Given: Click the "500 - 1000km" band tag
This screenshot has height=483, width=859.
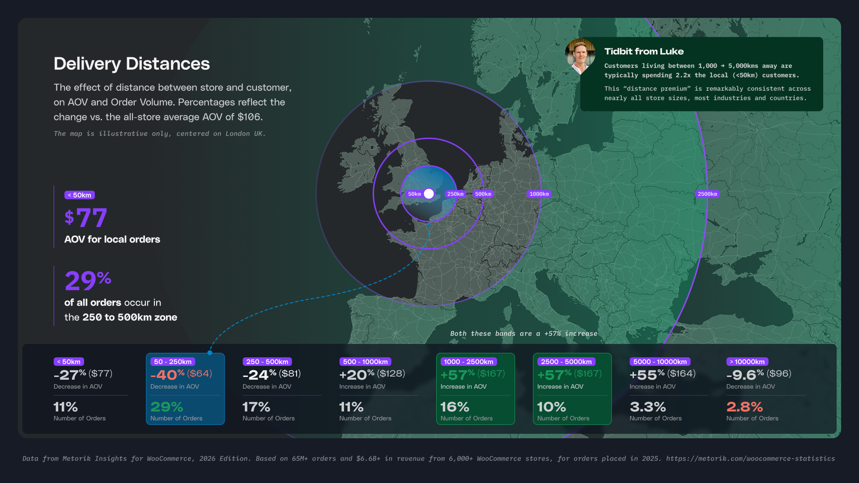Looking at the screenshot, I should pyautogui.click(x=366, y=362).
